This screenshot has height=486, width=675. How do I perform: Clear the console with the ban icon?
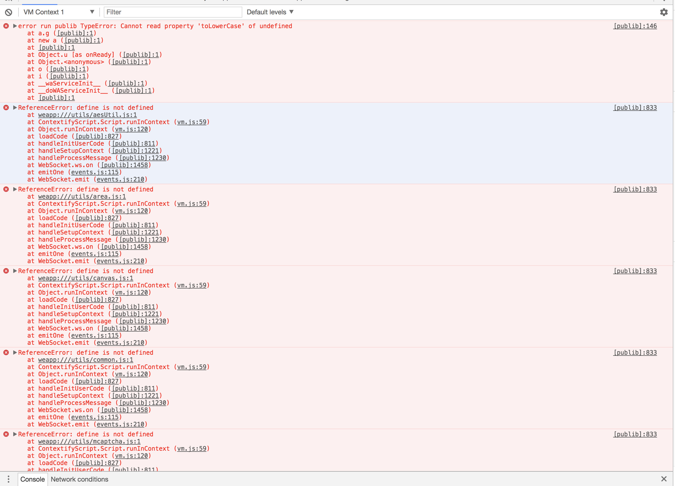click(9, 12)
